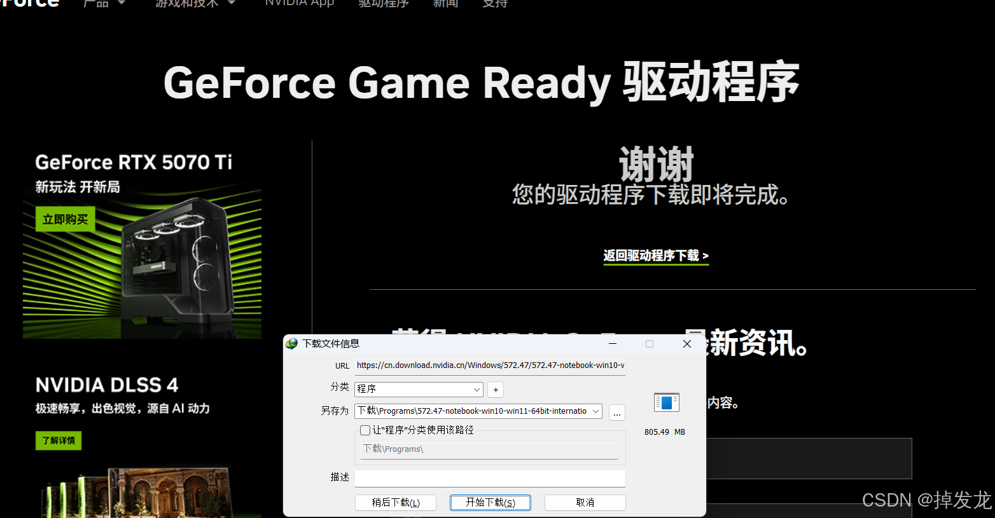Image resolution: width=995 pixels, height=518 pixels.
Task: Click the NVIDIA DLSS 4 heading
Action: coord(107,385)
